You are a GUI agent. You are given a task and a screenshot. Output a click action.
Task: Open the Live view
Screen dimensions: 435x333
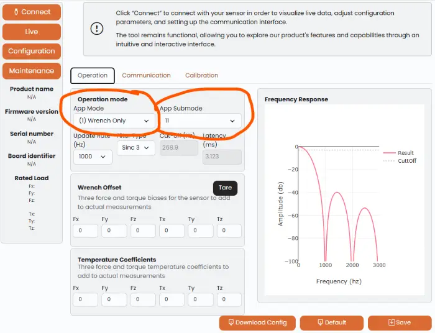click(32, 32)
